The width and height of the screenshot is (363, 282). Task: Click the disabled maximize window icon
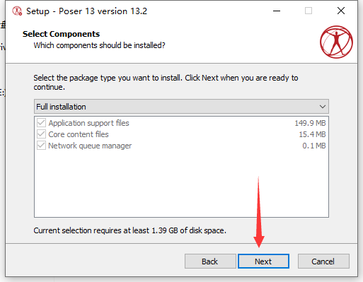[x=309, y=11]
